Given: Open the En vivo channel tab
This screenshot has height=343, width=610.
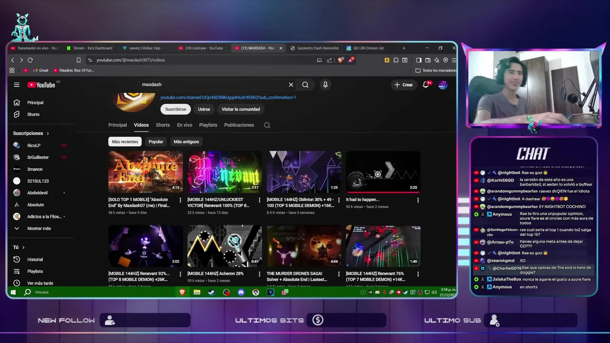Looking at the screenshot, I should [184, 125].
